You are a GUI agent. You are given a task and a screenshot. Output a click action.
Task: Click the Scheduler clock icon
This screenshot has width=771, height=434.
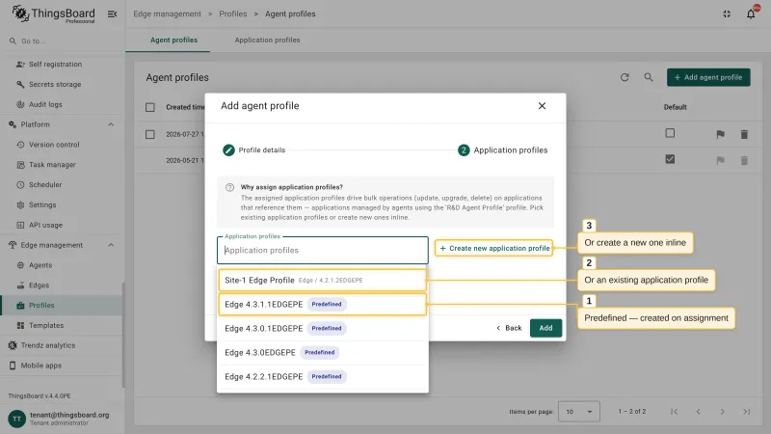pyautogui.click(x=20, y=185)
